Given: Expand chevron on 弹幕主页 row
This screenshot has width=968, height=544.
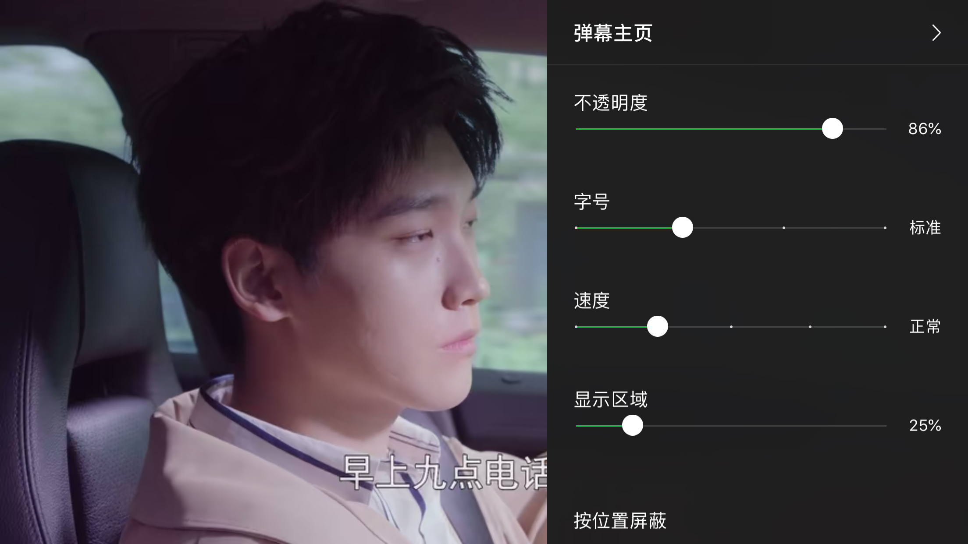Looking at the screenshot, I should point(936,32).
